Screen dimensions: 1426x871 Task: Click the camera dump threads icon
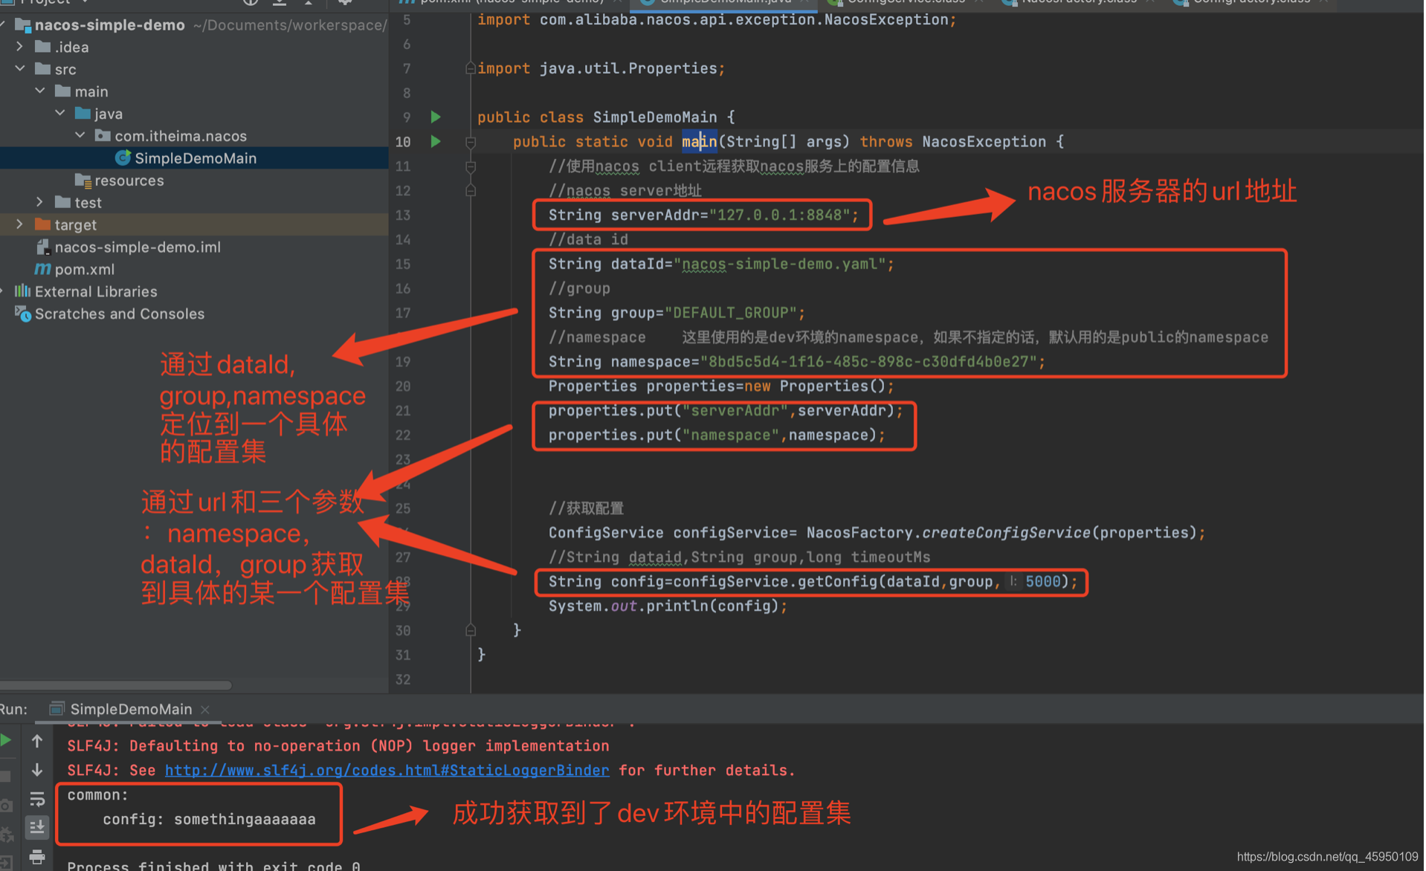pyautogui.click(x=6, y=806)
